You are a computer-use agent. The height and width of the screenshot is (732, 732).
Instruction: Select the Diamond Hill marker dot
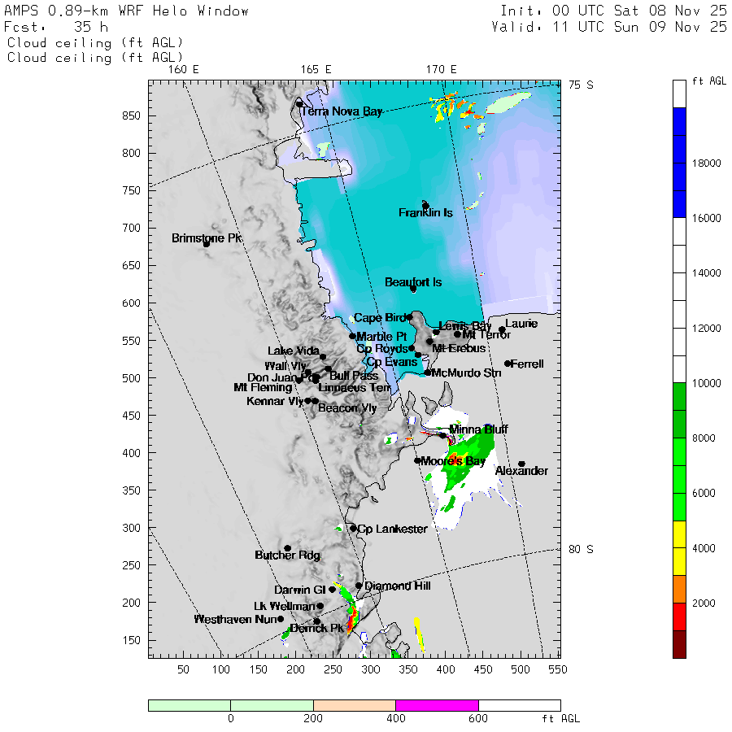coord(359,586)
